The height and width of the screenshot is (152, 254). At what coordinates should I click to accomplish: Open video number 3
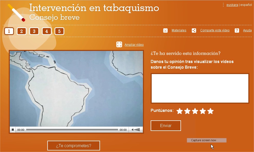pos(34,31)
